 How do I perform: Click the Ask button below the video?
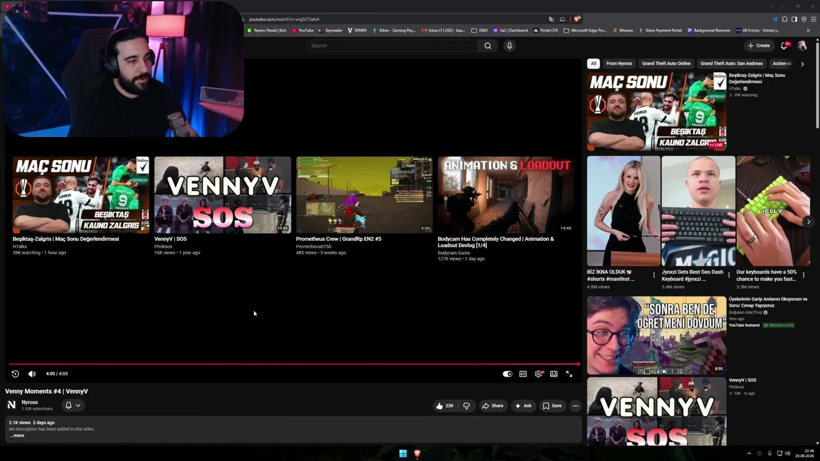point(523,406)
